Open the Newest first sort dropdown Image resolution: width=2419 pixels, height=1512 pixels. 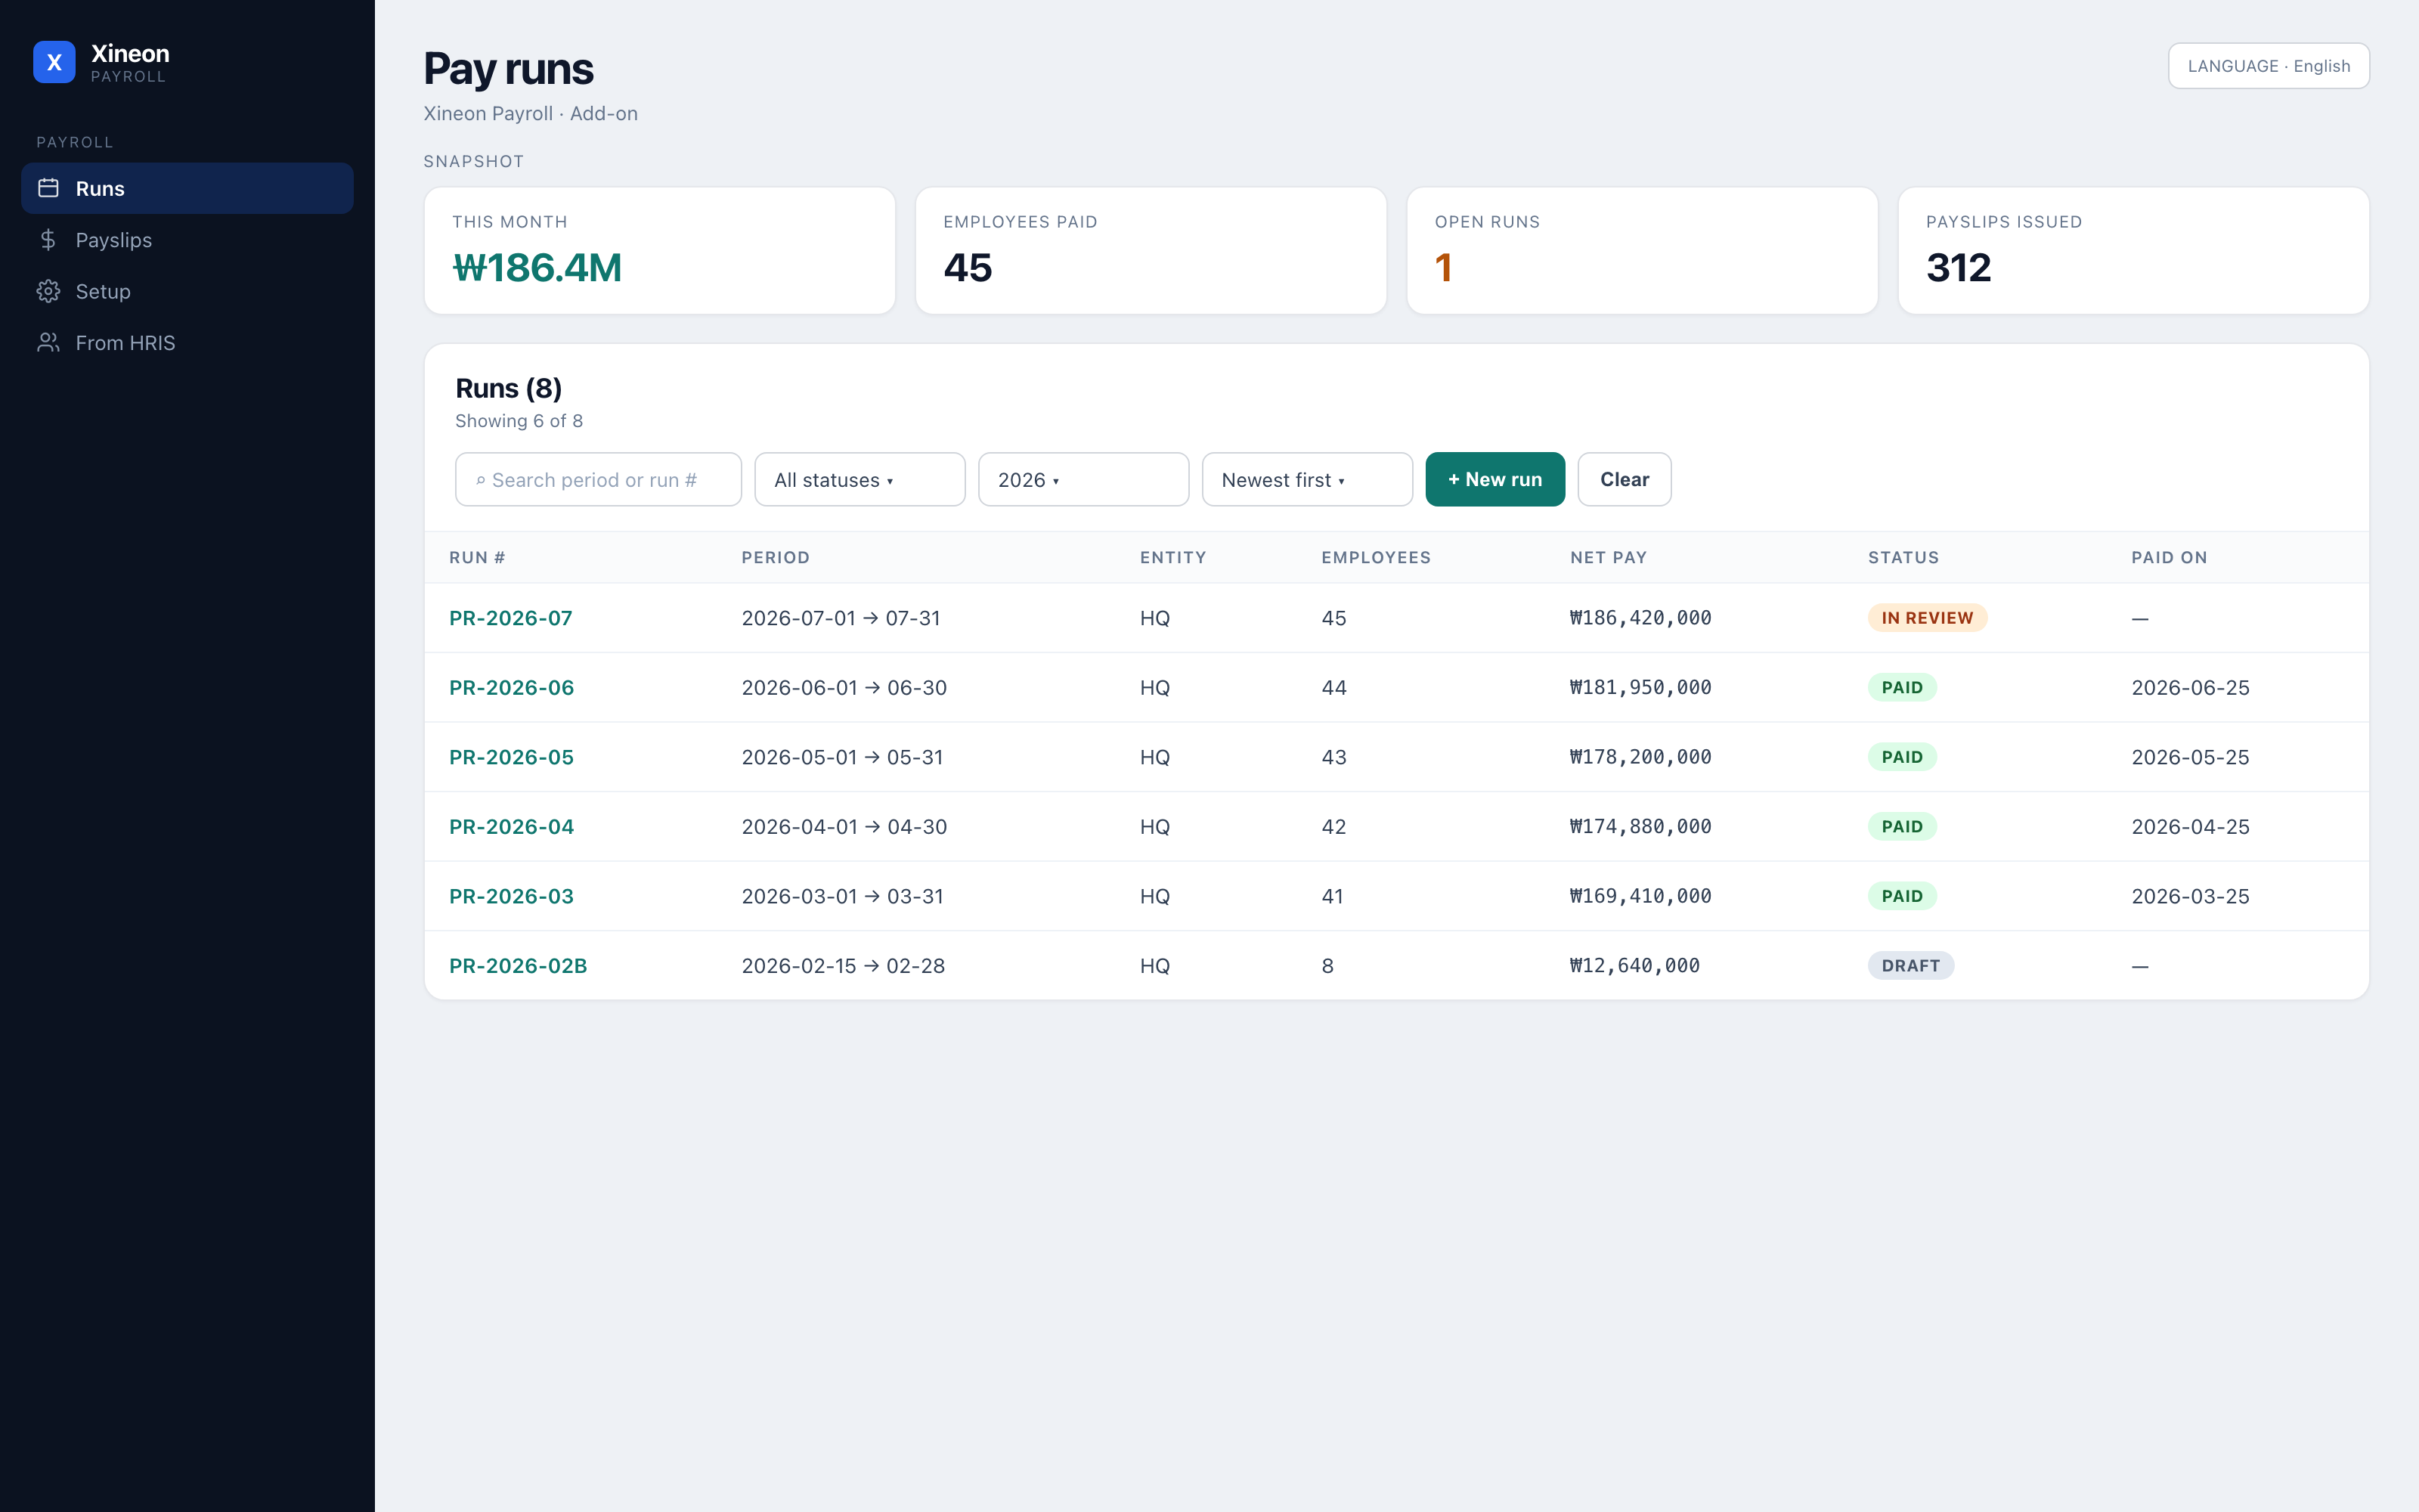tap(1308, 480)
